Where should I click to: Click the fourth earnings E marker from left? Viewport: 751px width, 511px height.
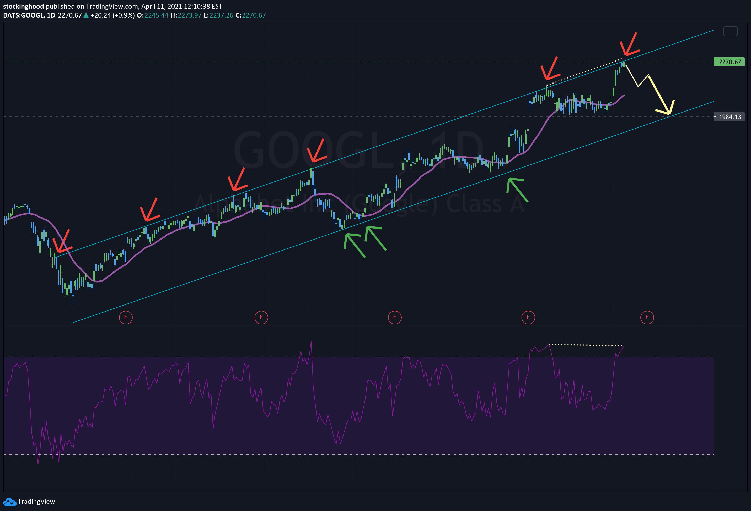click(528, 318)
